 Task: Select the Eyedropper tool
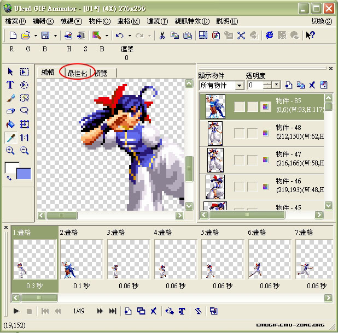10,138
